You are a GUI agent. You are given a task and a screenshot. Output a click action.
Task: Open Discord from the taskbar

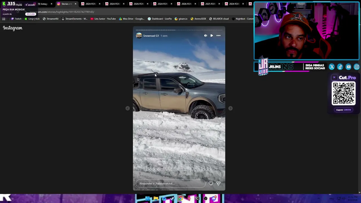pyautogui.click(x=214, y=199)
